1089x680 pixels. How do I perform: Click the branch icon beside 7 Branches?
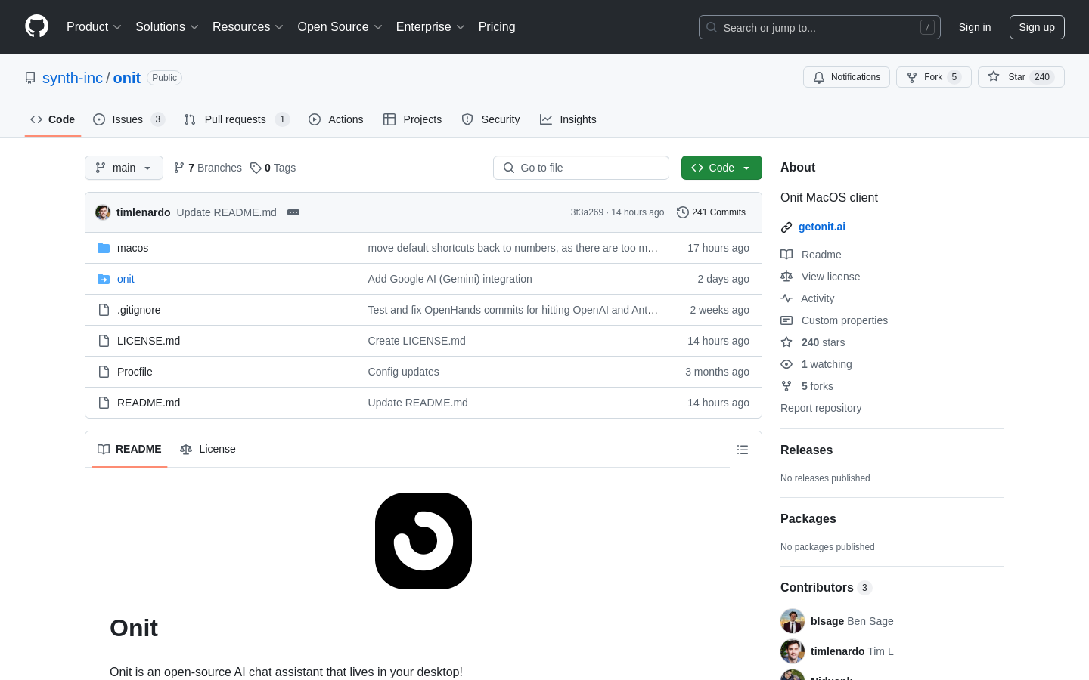[179, 168]
